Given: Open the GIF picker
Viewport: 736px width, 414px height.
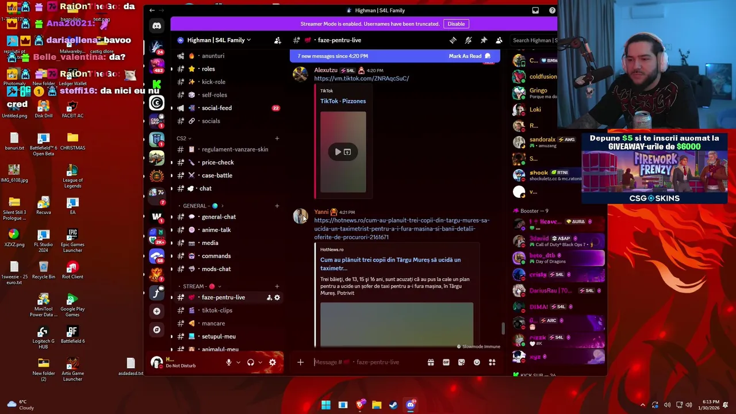Looking at the screenshot, I should (446, 362).
